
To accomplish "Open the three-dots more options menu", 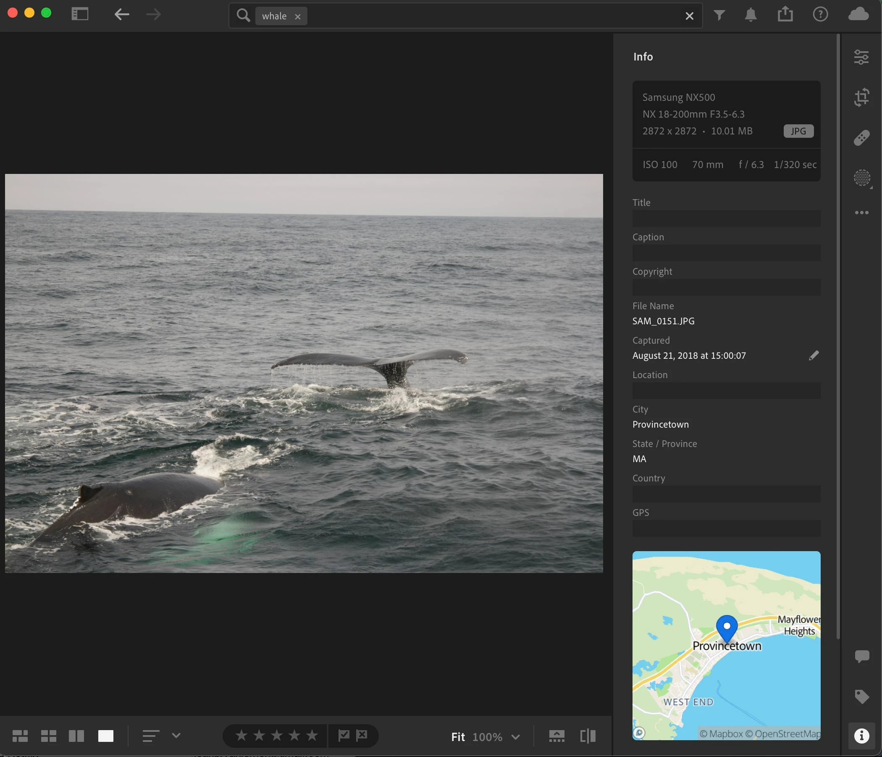I will tap(861, 213).
